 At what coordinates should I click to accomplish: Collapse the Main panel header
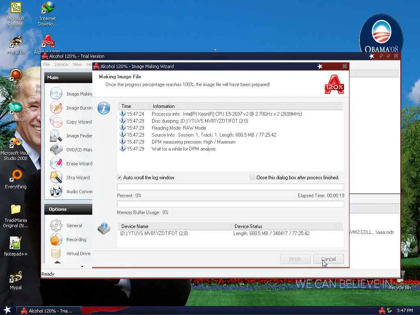tap(68, 78)
